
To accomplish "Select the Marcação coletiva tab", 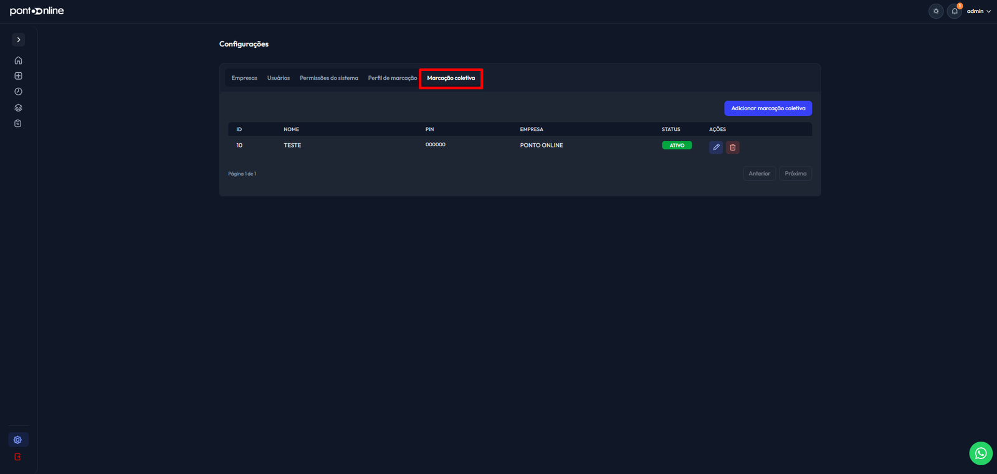I will click(x=451, y=78).
